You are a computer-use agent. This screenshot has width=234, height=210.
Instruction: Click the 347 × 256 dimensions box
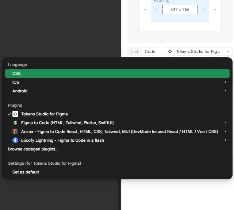click(180, 9)
